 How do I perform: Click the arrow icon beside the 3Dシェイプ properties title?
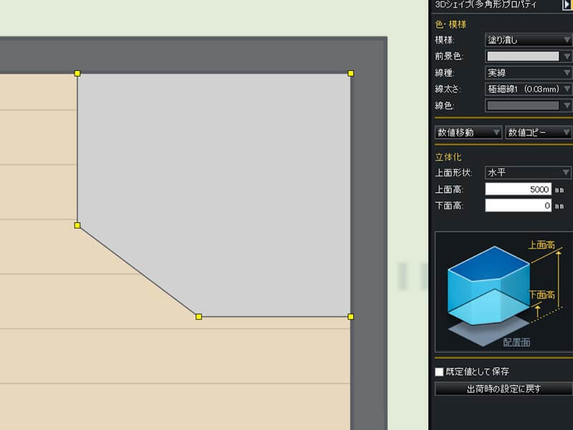[567, 5]
